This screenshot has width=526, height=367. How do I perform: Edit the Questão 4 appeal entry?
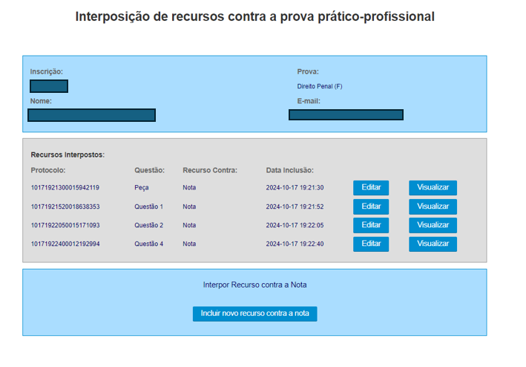(370, 244)
